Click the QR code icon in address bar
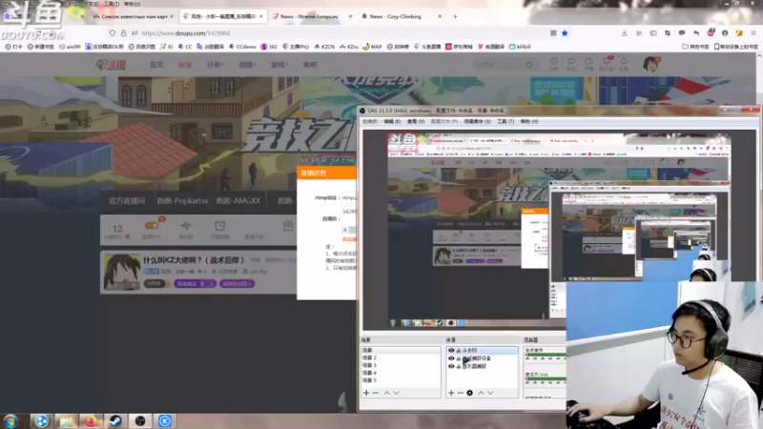The image size is (763, 429). 553,33
